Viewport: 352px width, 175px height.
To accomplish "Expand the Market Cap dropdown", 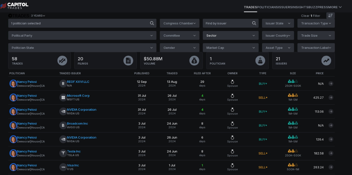I will (231, 48).
